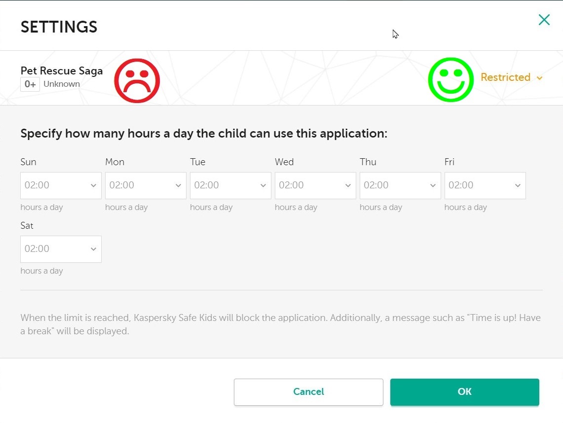
Task: Open the Wednesday hours limit dropdown
Action: tap(315, 185)
